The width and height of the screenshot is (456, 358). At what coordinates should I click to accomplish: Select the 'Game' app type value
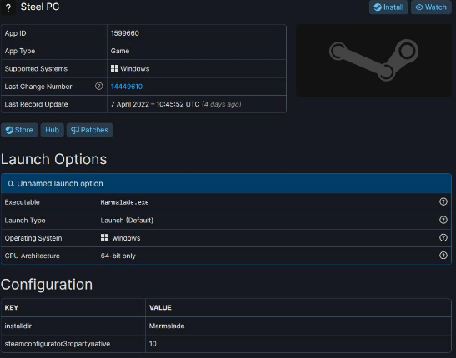click(x=120, y=51)
